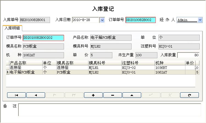Click the 模具名称 column header

point(72,63)
